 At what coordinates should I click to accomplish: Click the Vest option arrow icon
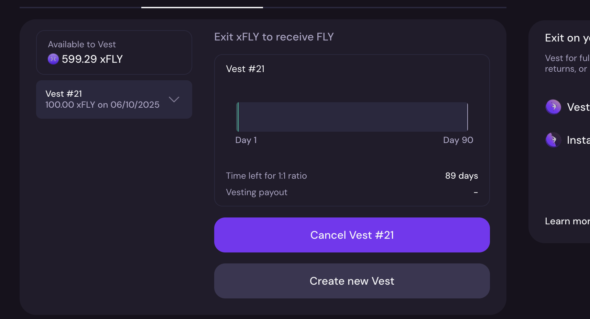pyautogui.click(x=553, y=107)
